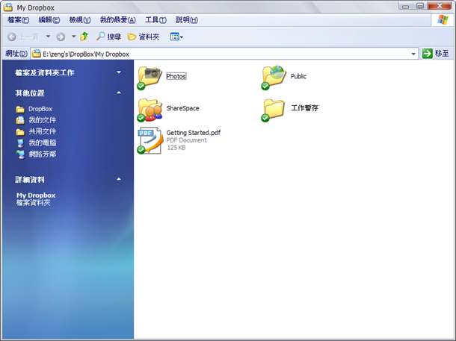
Task: Open the 編輯(E) menu
Action: [49, 20]
